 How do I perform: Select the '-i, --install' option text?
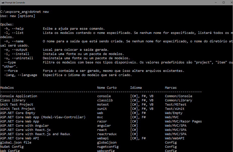tap(17, 54)
